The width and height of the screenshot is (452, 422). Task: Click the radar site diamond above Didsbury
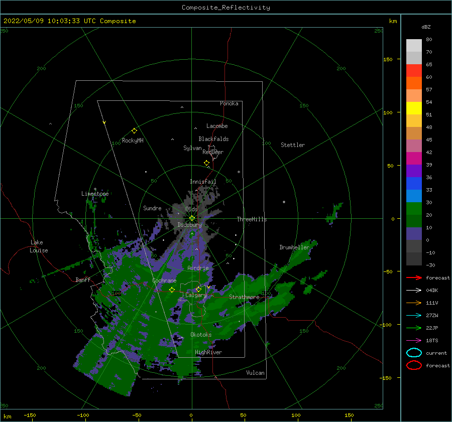tap(192, 218)
